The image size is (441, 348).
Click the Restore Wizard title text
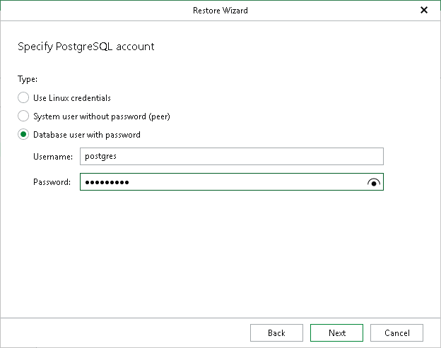coord(220,11)
